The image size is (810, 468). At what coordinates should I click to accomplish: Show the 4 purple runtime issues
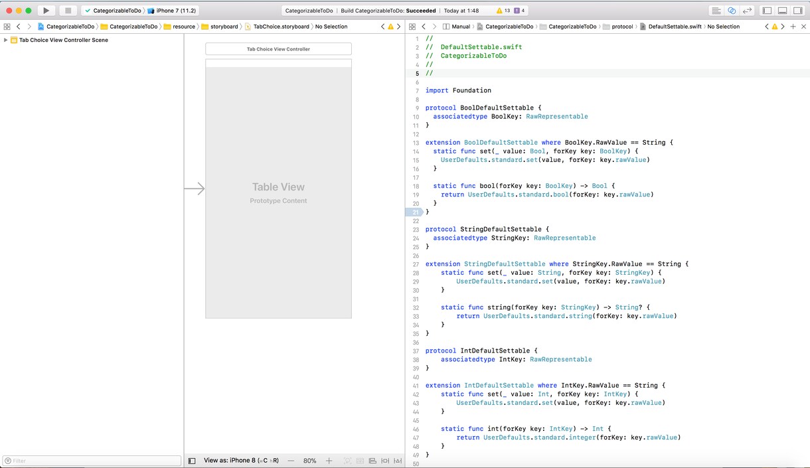tap(519, 11)
